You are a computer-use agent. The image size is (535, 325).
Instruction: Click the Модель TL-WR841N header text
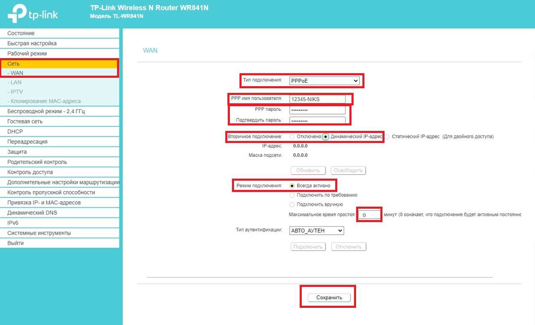click(x=117, y=16)
